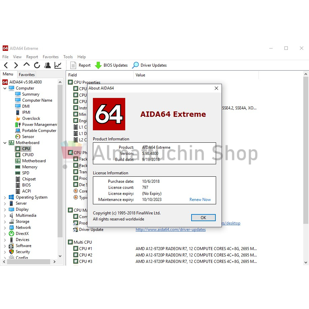This screenshot has width=309, height=309.
Task: Open the Help menu
Action: 81,57
